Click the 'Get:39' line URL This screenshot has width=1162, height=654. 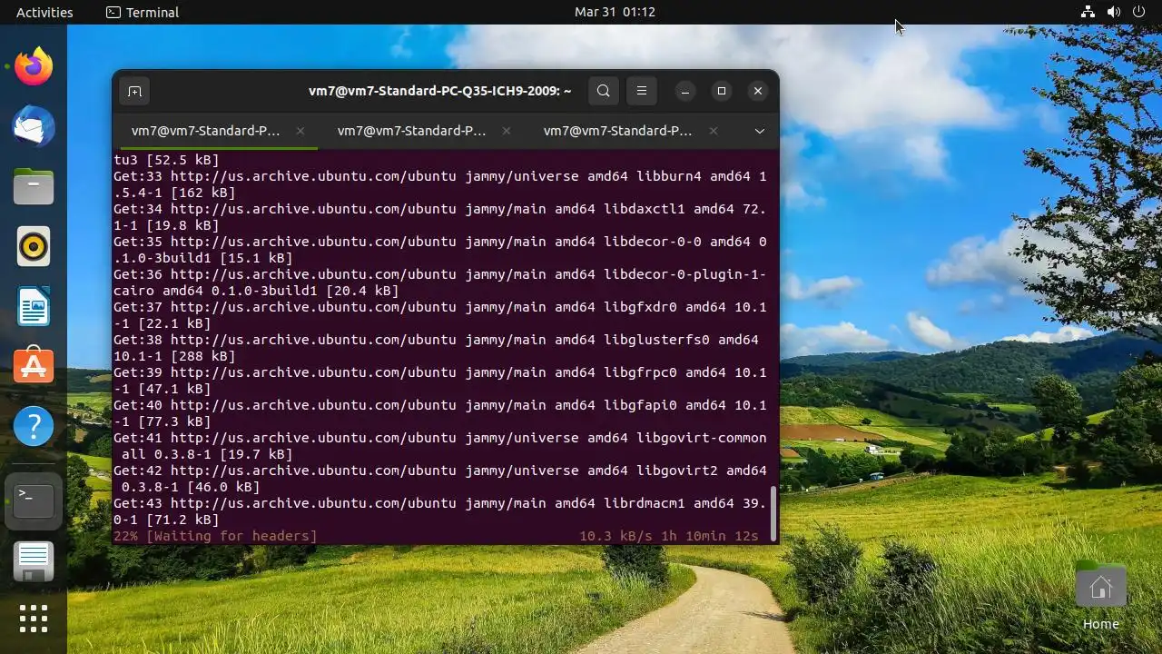tap(313, 372)
